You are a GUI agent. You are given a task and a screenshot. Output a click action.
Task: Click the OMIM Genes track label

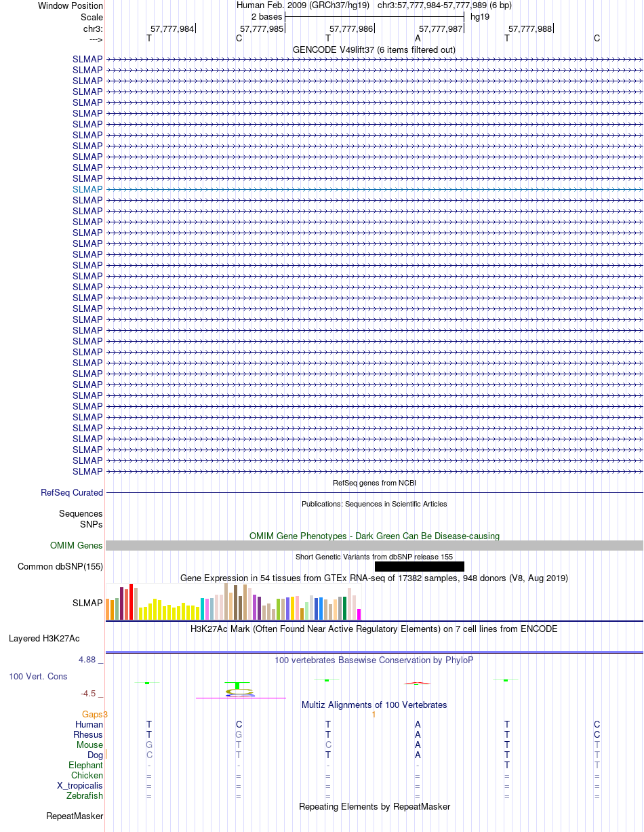coord(77,545)
